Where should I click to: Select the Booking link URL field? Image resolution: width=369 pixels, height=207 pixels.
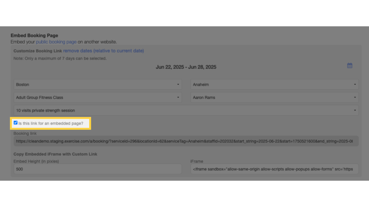[186, 141]
